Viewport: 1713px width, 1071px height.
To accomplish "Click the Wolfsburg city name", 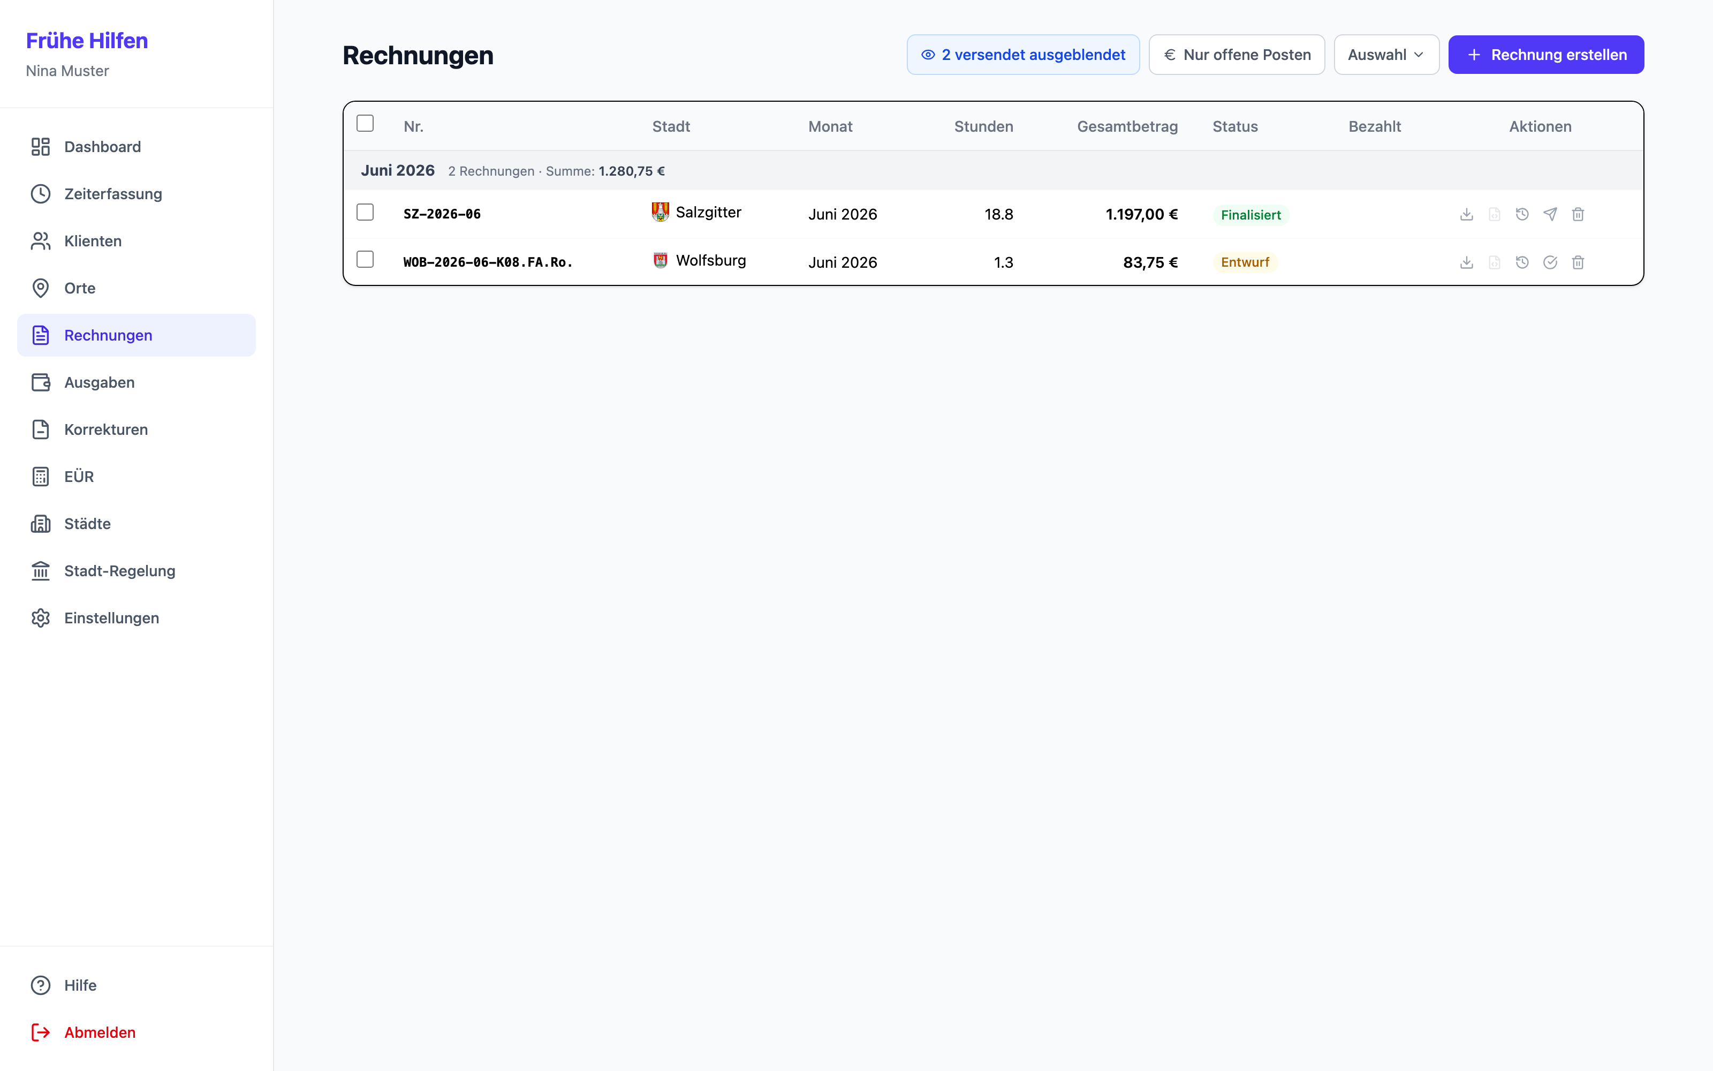I will [x=711, y=260].
